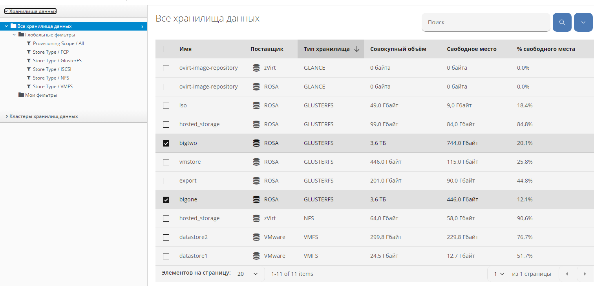The height and width of the screenshot is (286, 594).
Task: Click the filter icon for Store Type / NFS
Action: pos(29,78)
